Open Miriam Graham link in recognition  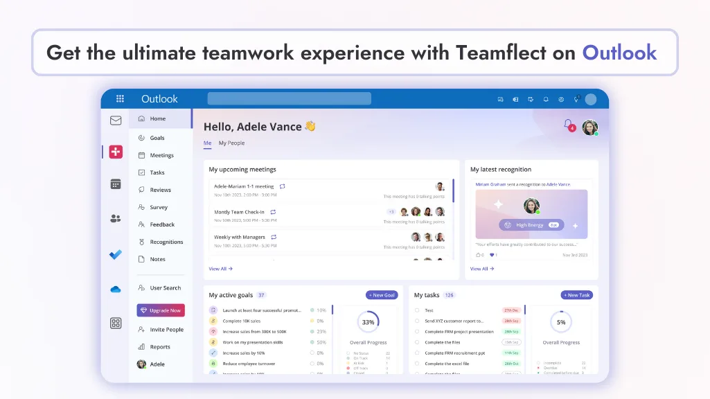[490, 184]
